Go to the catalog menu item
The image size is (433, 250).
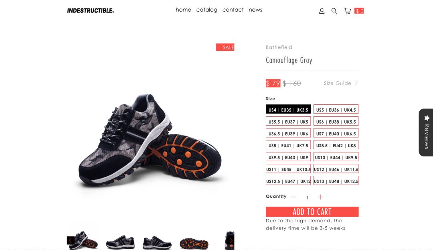(207, 10)
